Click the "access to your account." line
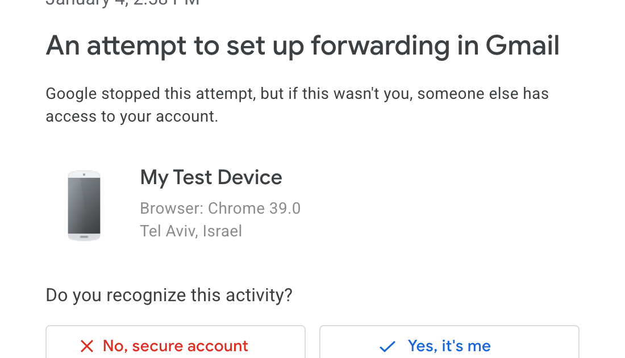This screenshot has height=358, width=625. coord(132,116)
